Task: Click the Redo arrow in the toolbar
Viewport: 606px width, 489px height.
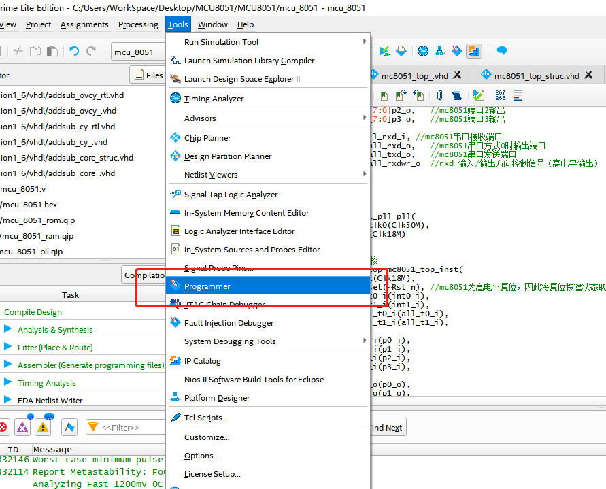Action: coord(92,52)
